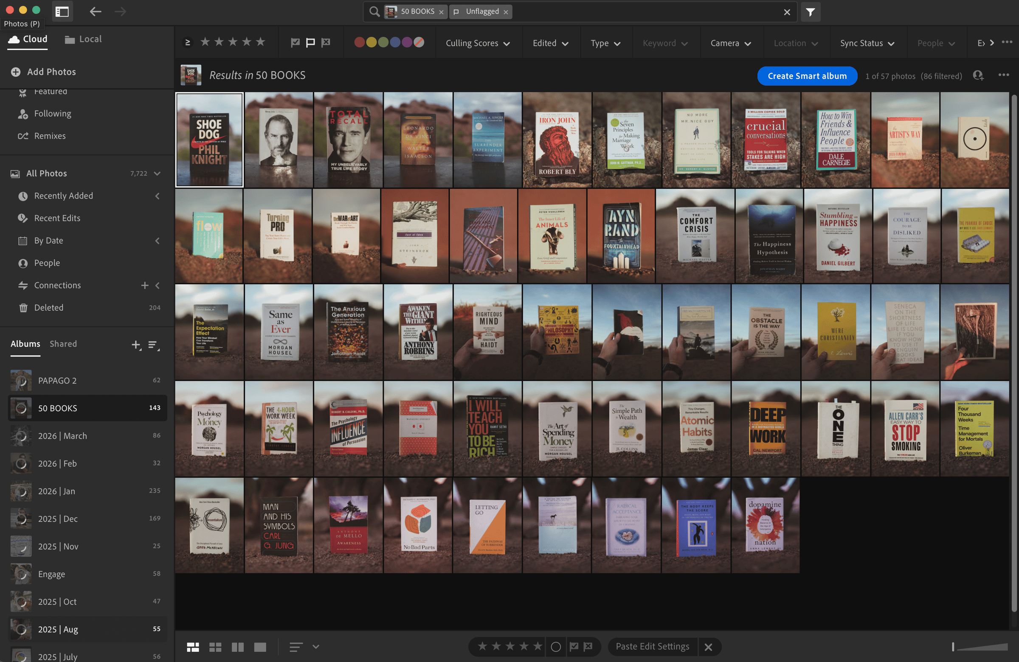Open the Camera filter dropdown
The width and height of the screenshot is (1019, 662).
tap(730, 43)
